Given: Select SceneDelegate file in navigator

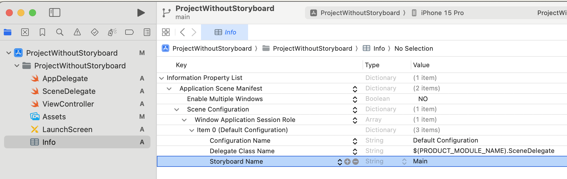Looking at the screenshot, I should pos(69,91).
